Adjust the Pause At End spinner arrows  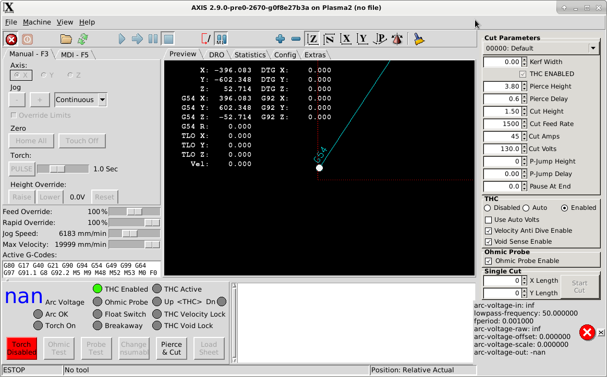(x=524, y=186)
